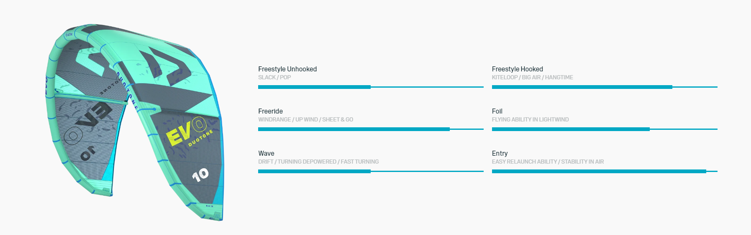Click the Wave rating bar
The image size is (751, 235).
tap(371, 171)
